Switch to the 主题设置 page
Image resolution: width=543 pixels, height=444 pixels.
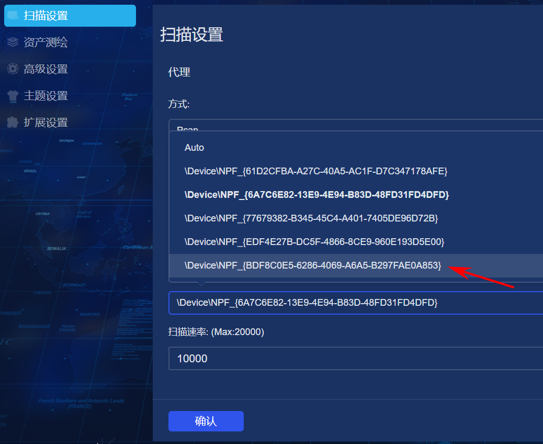point(46,96)
